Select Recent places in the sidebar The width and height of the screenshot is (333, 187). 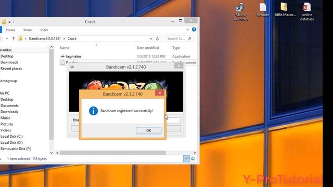(11, 69)
